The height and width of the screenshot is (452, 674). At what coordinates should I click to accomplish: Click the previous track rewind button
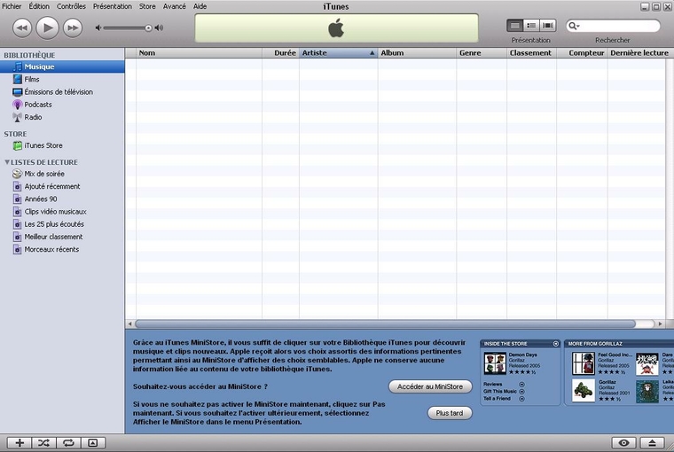22,28
